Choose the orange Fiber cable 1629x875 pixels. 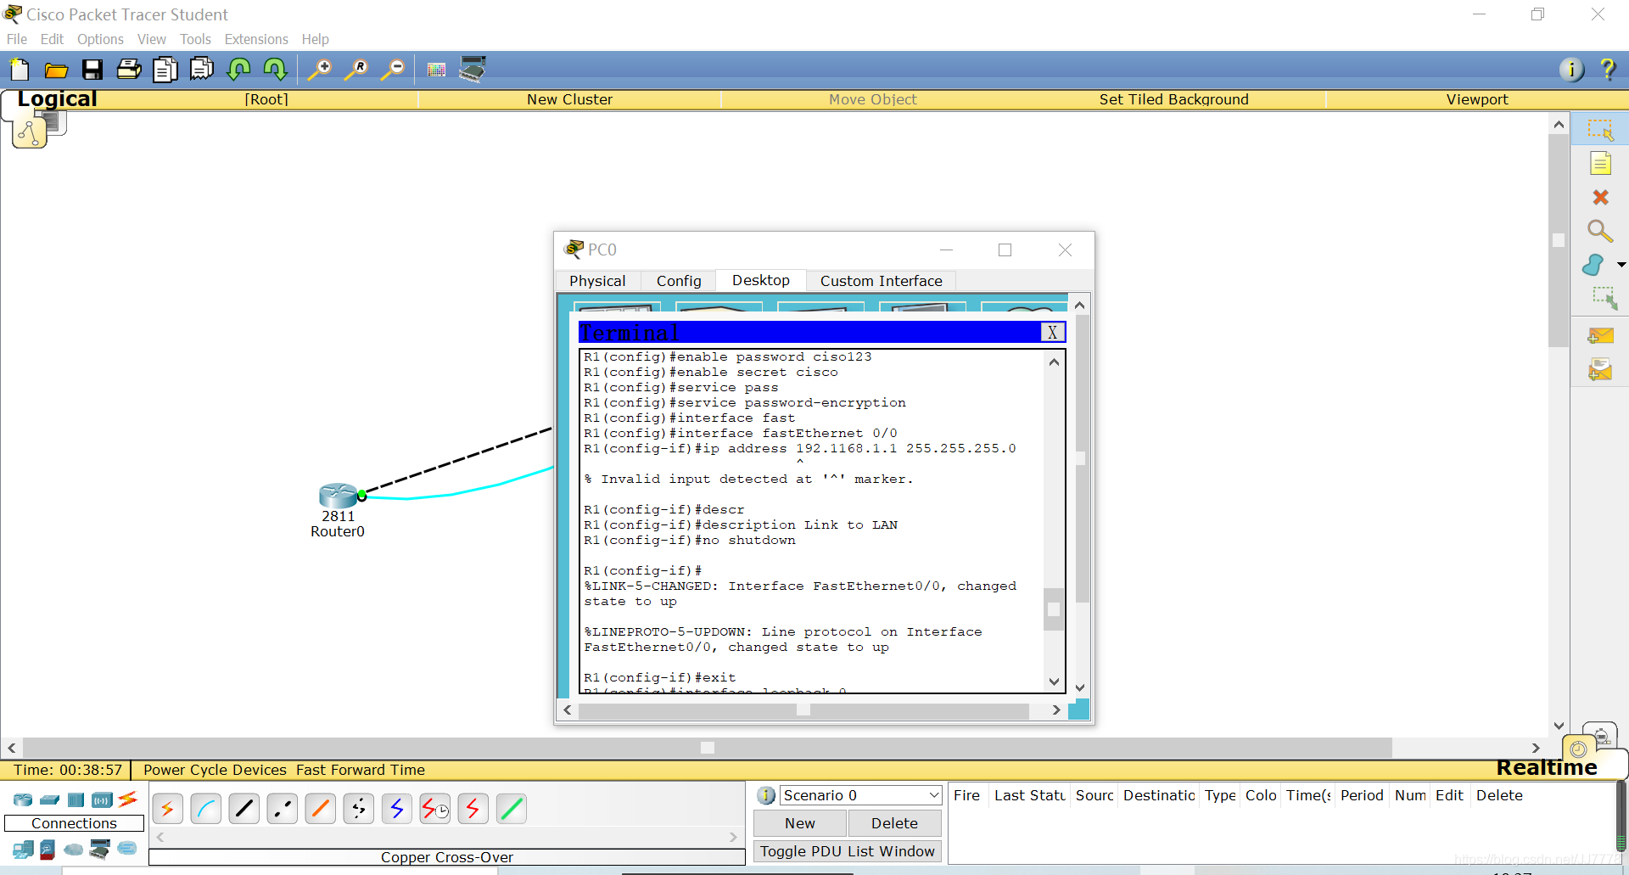click(321, 809)
